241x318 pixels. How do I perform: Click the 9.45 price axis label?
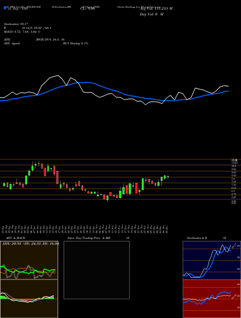(x=234, y=172)
